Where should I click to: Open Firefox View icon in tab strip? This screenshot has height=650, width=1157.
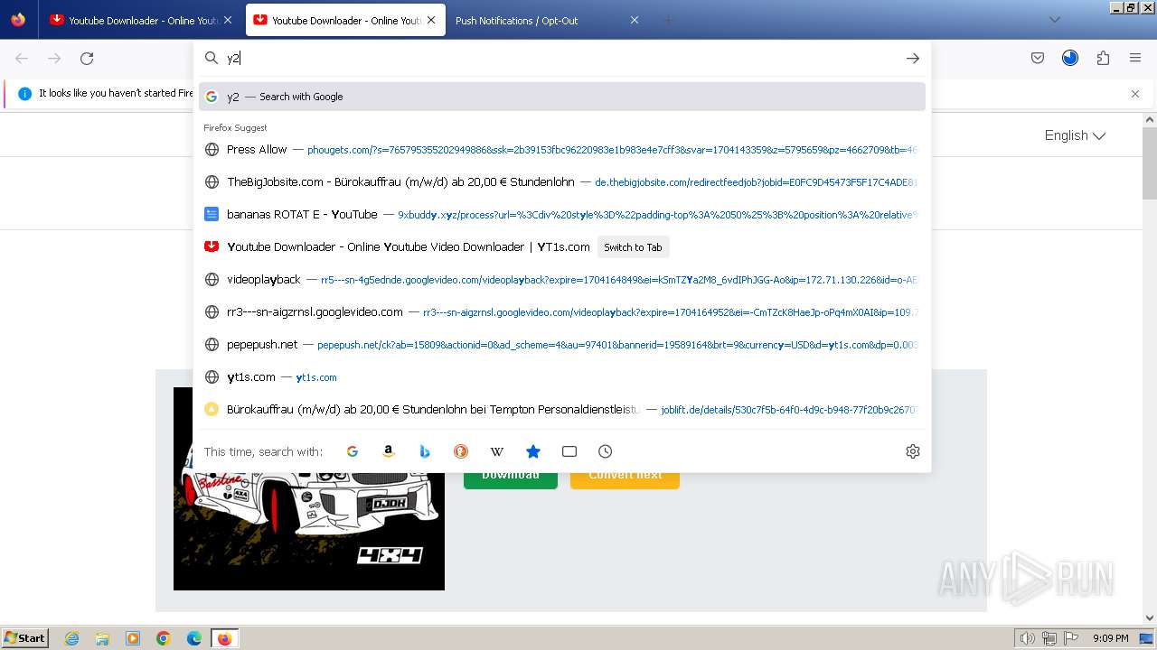(18, 20)
